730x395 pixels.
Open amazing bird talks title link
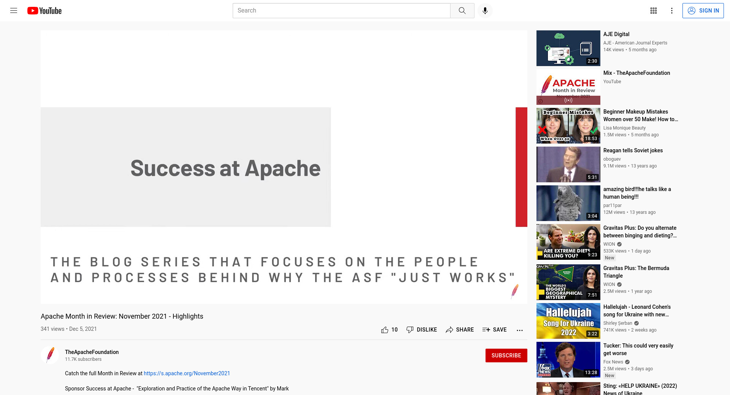click(637, 193)
